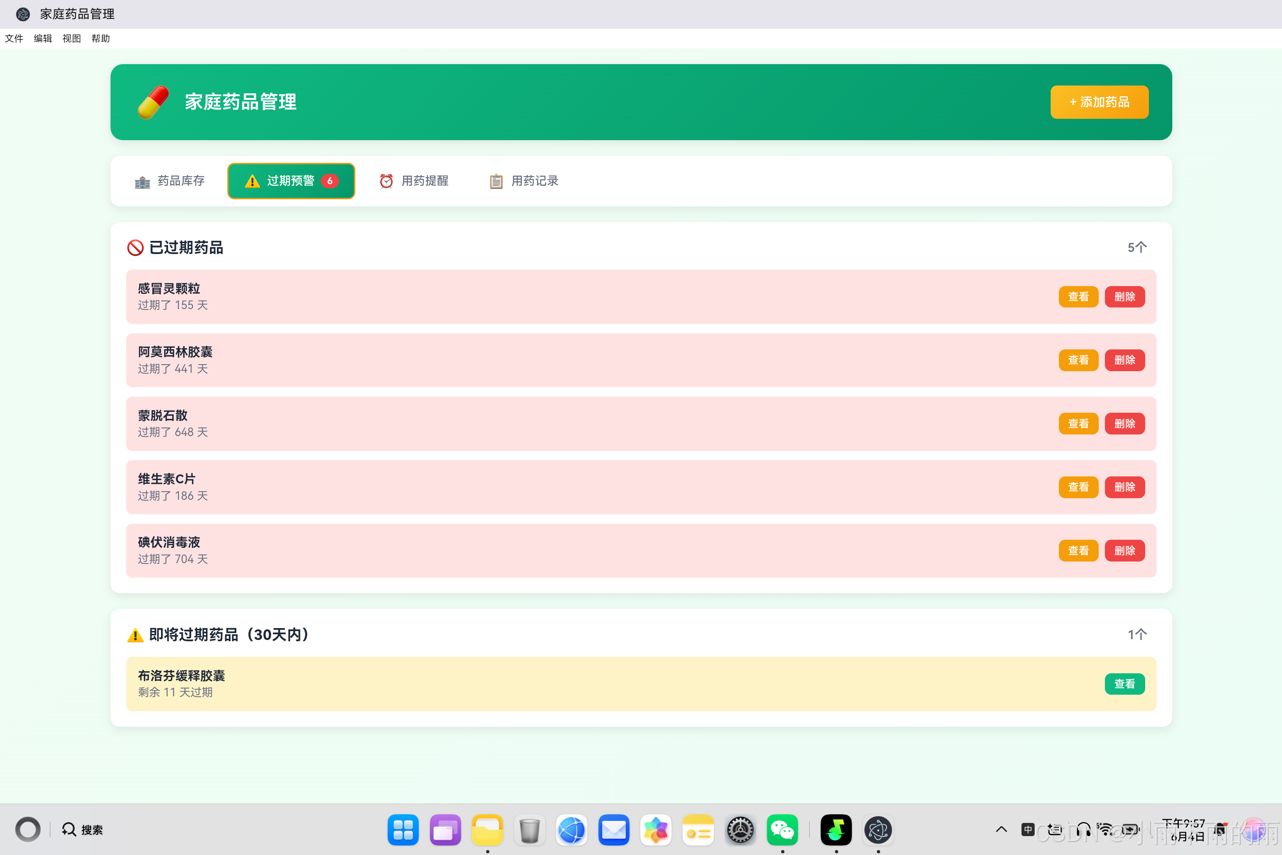Click the 感冒灵颗粒 name
1282x855 pixels.
tap(169, 289)
